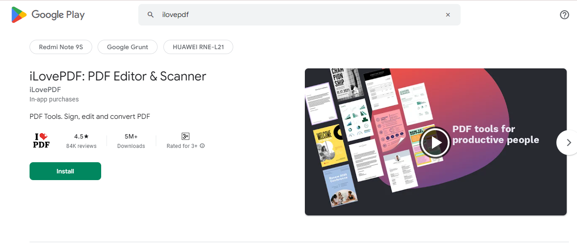Click the I Love PDF app icon
The width and height of the screenshot is (577, 244).
pos(42,141)
